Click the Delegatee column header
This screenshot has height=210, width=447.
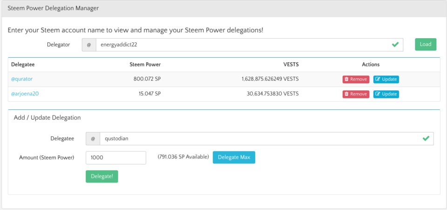[x=23, y=65]
